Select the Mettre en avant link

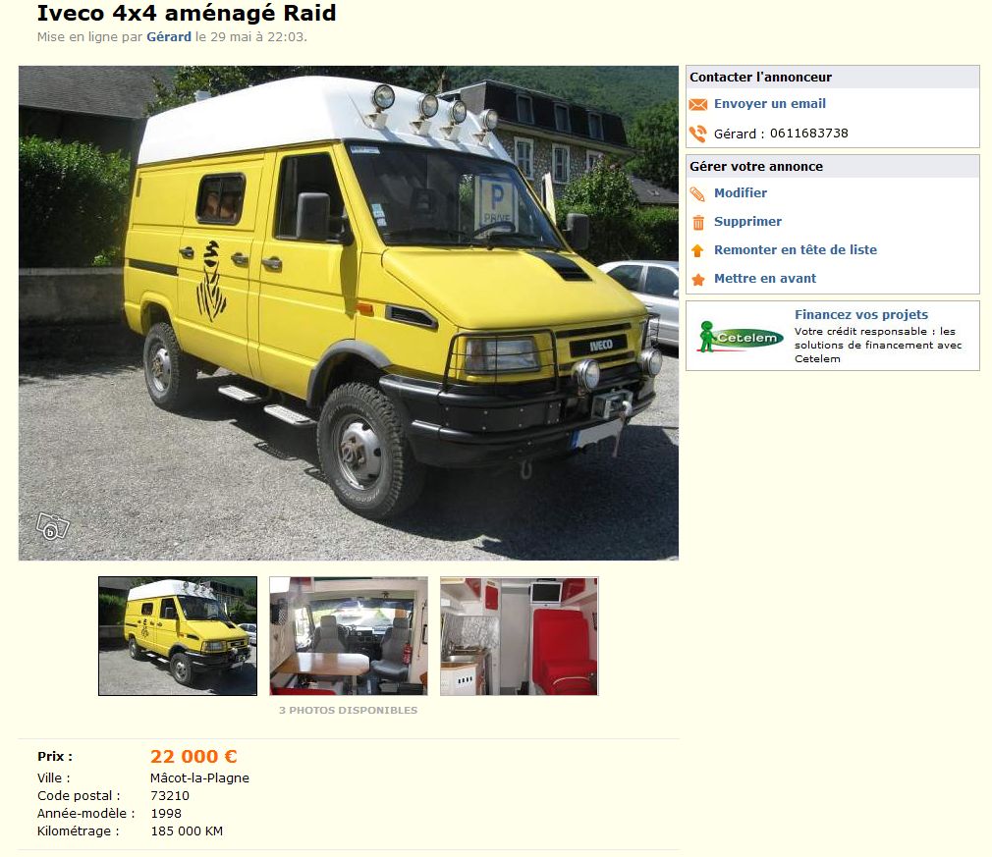point(765,278)
